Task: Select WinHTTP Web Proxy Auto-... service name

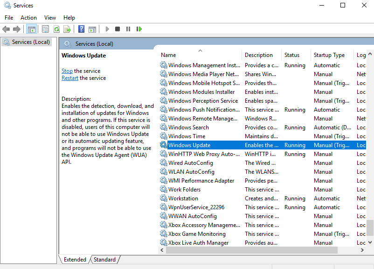Action: (204, 154)
